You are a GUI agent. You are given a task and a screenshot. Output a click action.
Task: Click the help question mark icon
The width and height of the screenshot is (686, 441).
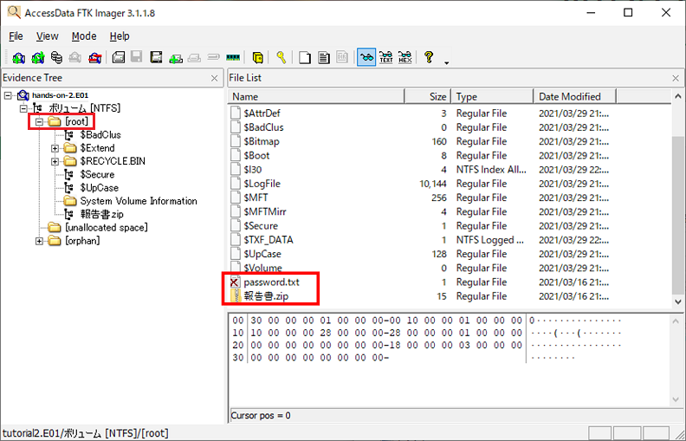pos(429,57)
